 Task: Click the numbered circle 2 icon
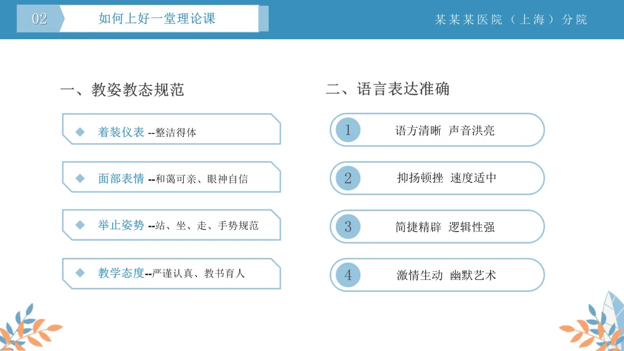(348, 178)
